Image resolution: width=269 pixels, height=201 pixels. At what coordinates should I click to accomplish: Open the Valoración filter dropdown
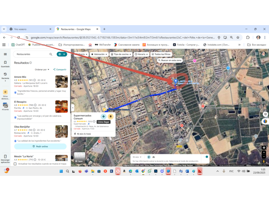[99, 54]
